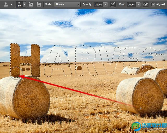Screen dimensions: 167x133
Task: Open the tool preset picker arrow
Action: [11, 5]
